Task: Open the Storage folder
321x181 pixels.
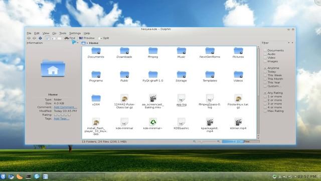Action: click(x=181, y=76)
